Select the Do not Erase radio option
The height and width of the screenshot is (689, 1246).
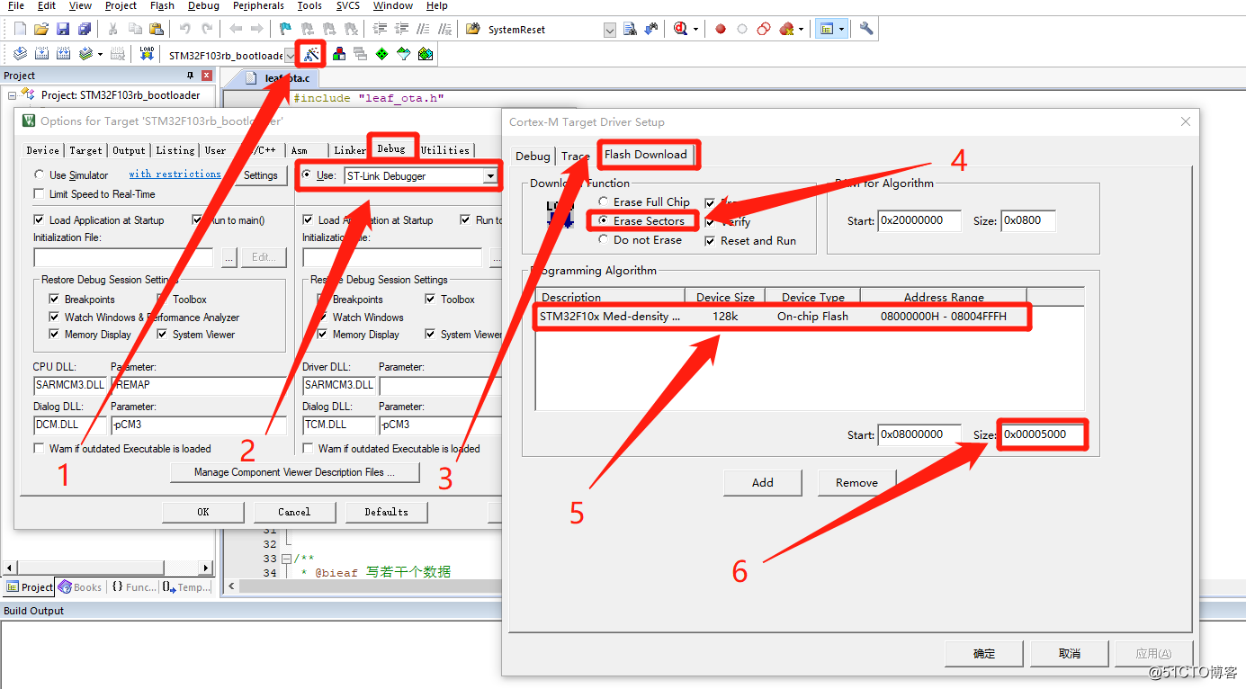click(604, 240)
